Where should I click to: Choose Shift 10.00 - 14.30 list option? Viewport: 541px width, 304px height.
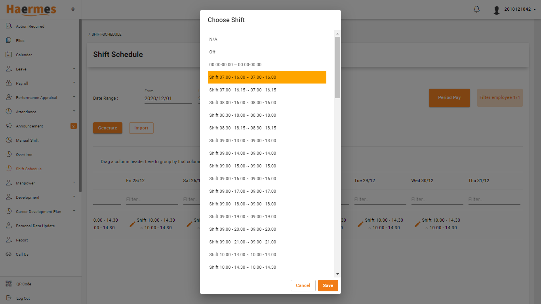click(267, 267)
